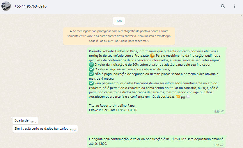Open the contact's profile picture

tap(6, 6)
